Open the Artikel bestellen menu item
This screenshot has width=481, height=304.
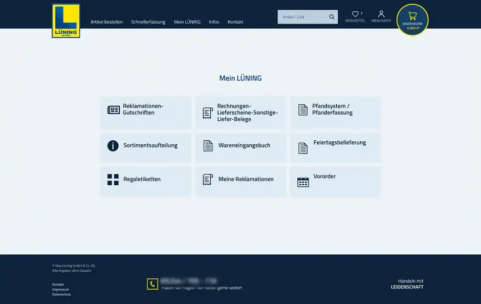point(106,21)
